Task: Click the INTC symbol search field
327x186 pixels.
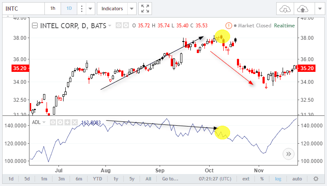Action: (23, 9)
